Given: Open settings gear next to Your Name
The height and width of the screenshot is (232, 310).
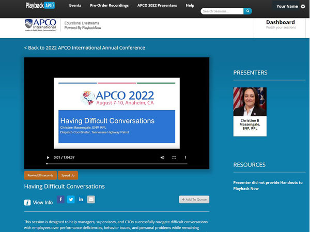Looking at the screenshot, I should [303, 6].
